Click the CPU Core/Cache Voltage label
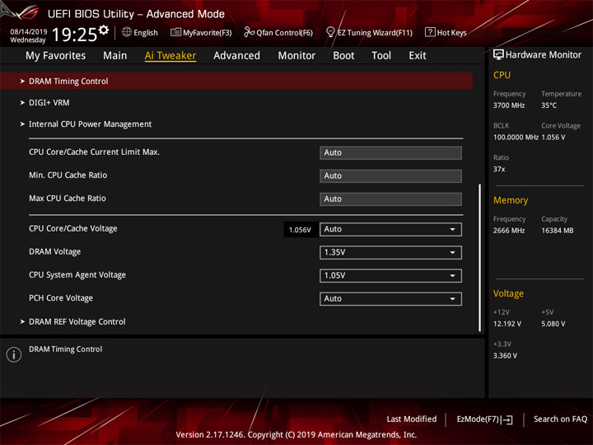Screen dimensions: 593x445 click(73, 228)
